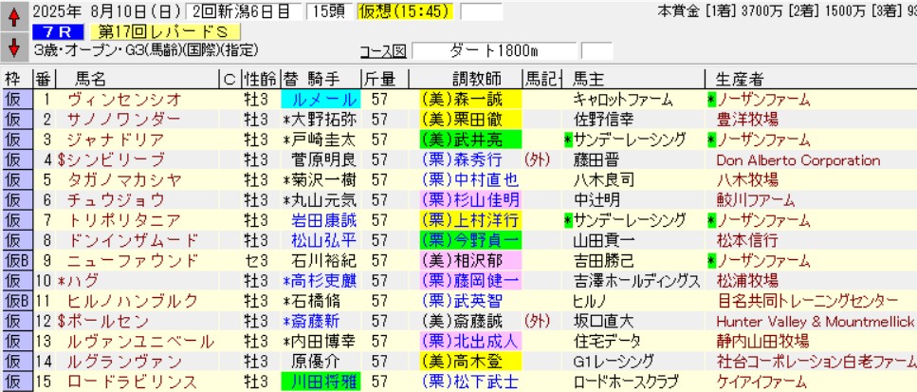The width and height of the screenshot is (917, 392).
Task: Open jockey ルメール highlighted in cyan
Action: click(320, 99)
